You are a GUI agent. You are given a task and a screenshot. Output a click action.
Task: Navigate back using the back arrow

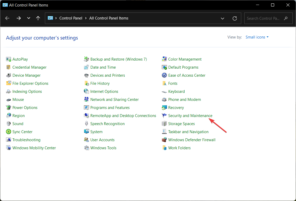coord(7,18)
